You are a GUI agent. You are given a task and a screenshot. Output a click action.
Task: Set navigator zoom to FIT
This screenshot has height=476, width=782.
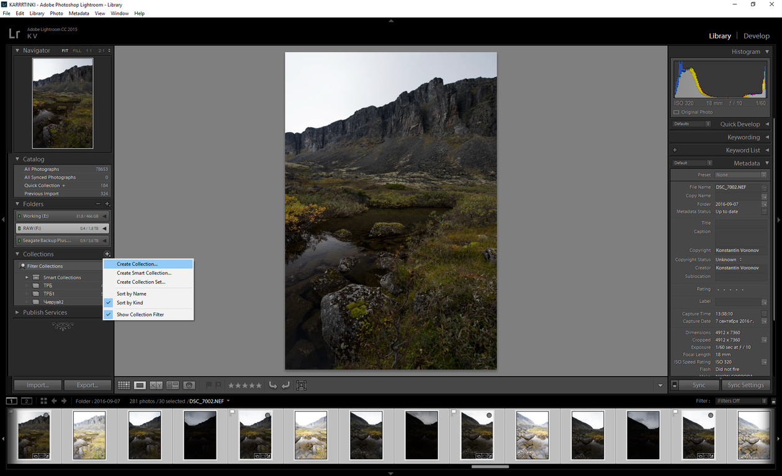point(65,51)
